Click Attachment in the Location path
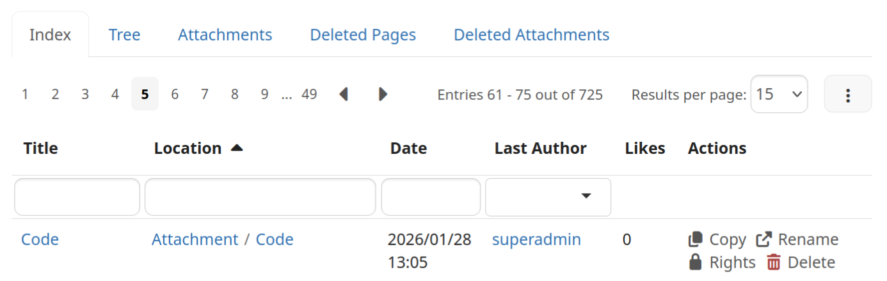Screen dimensions: 887x281 (195, 239)
